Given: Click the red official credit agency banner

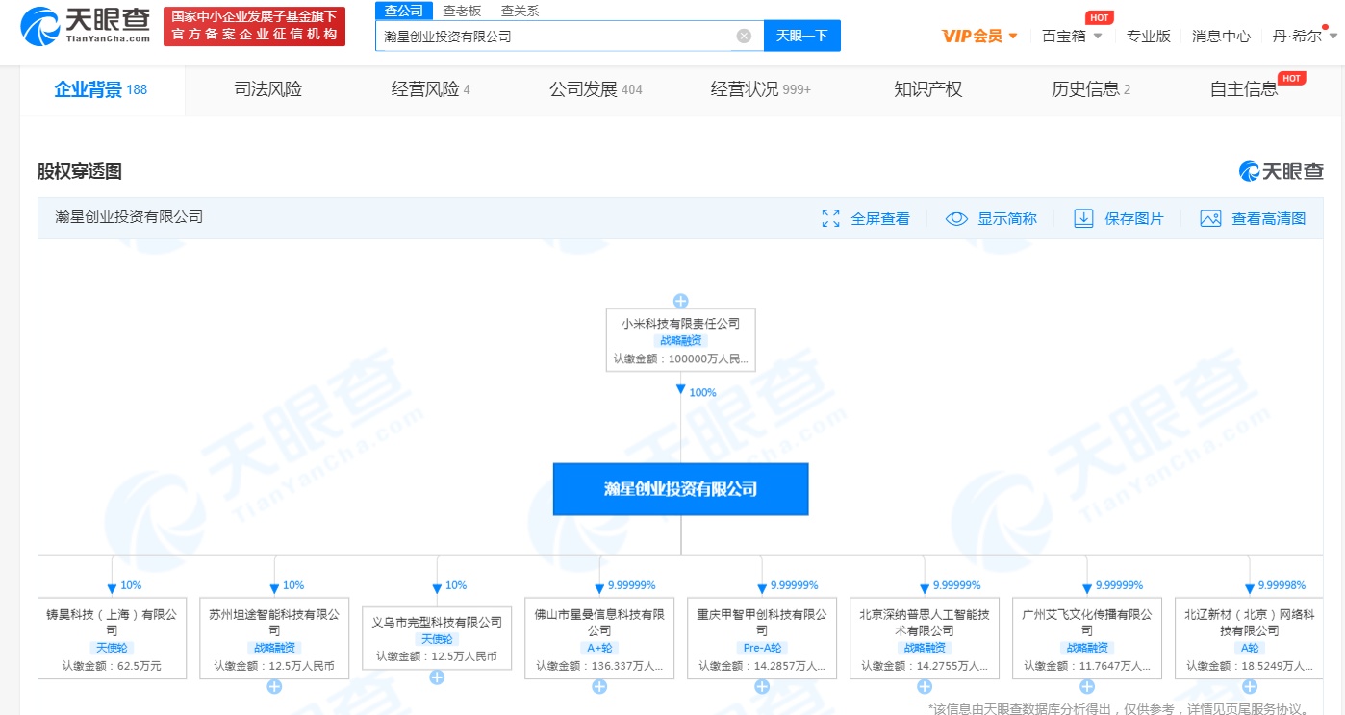Looking at the screenshot, I should click(x=254, y=26).
